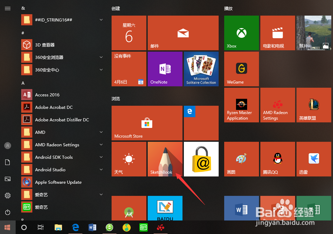This screenshot has height=234, width=333.
Task: Open the Word tile
Action: pos(242,208)
